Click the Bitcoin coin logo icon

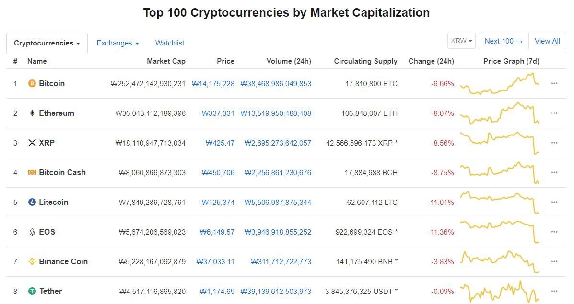click(32, 83)
